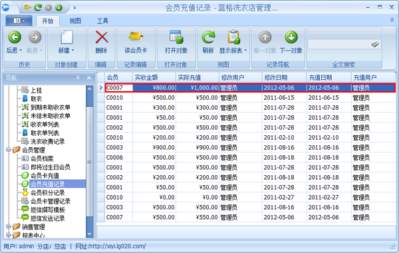Open 短信撰写模板 in navigation tree
Screen dimensions: 399x253
(x=47, y=210)
